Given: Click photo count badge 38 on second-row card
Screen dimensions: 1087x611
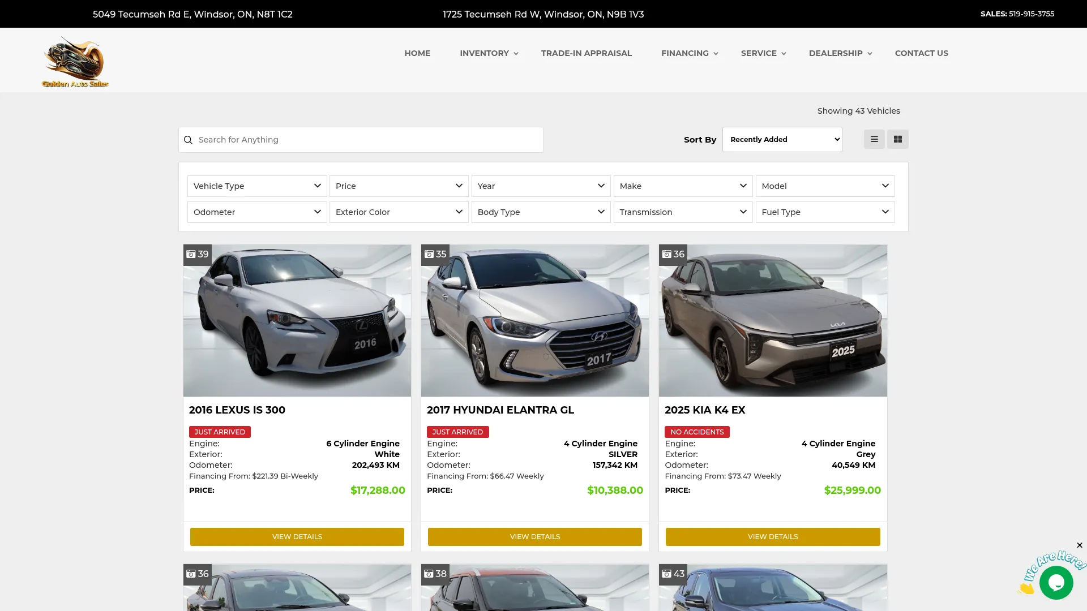Looking at the screenshot, I should pyautogui.click(x=435, y=574).
